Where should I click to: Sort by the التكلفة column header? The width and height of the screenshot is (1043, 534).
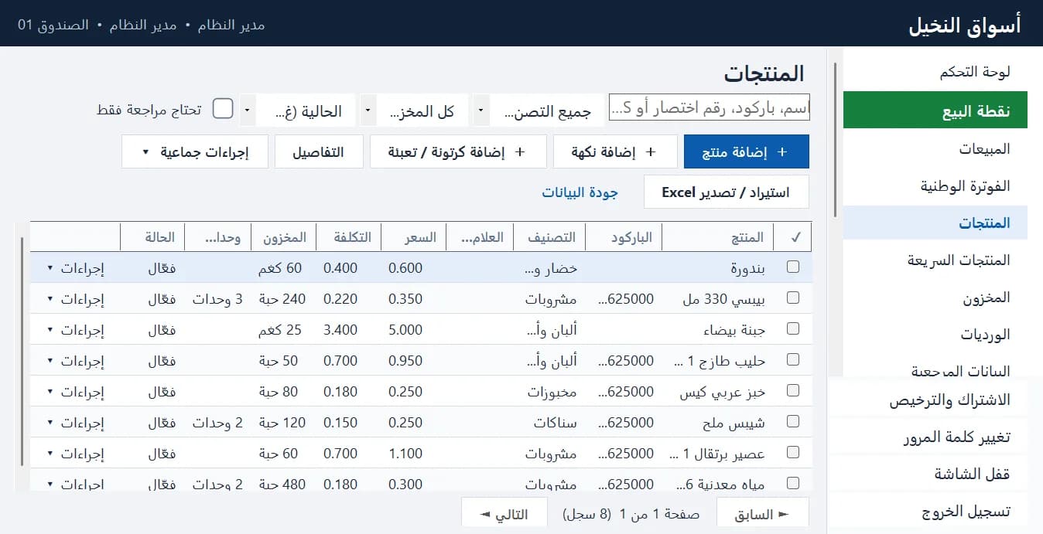tap(349, 237)
